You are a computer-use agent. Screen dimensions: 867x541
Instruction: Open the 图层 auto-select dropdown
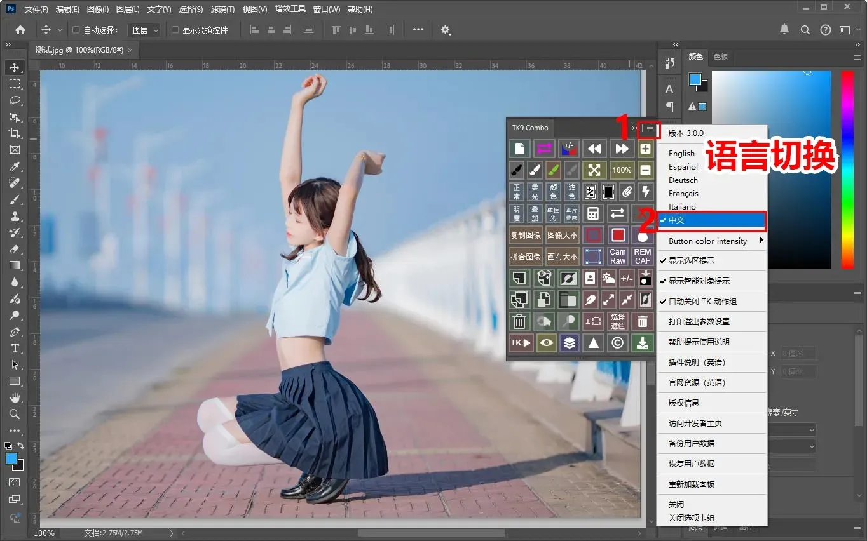click(145, 30)
